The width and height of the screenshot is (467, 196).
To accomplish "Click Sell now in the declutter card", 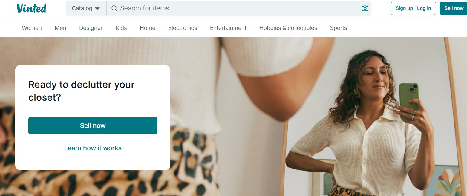I will pos(93,125).
